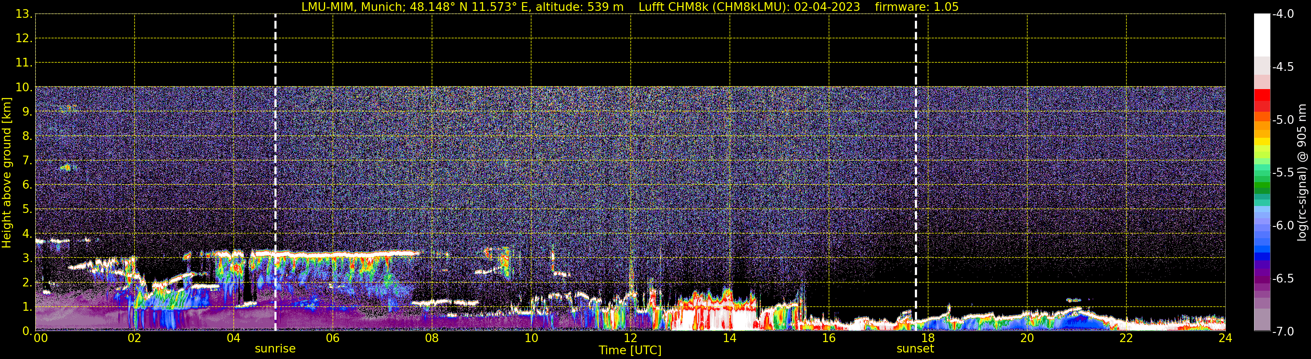Click the "0." tick on the height axis
This screenshot has width=1311, height=359.
(27, 331)
